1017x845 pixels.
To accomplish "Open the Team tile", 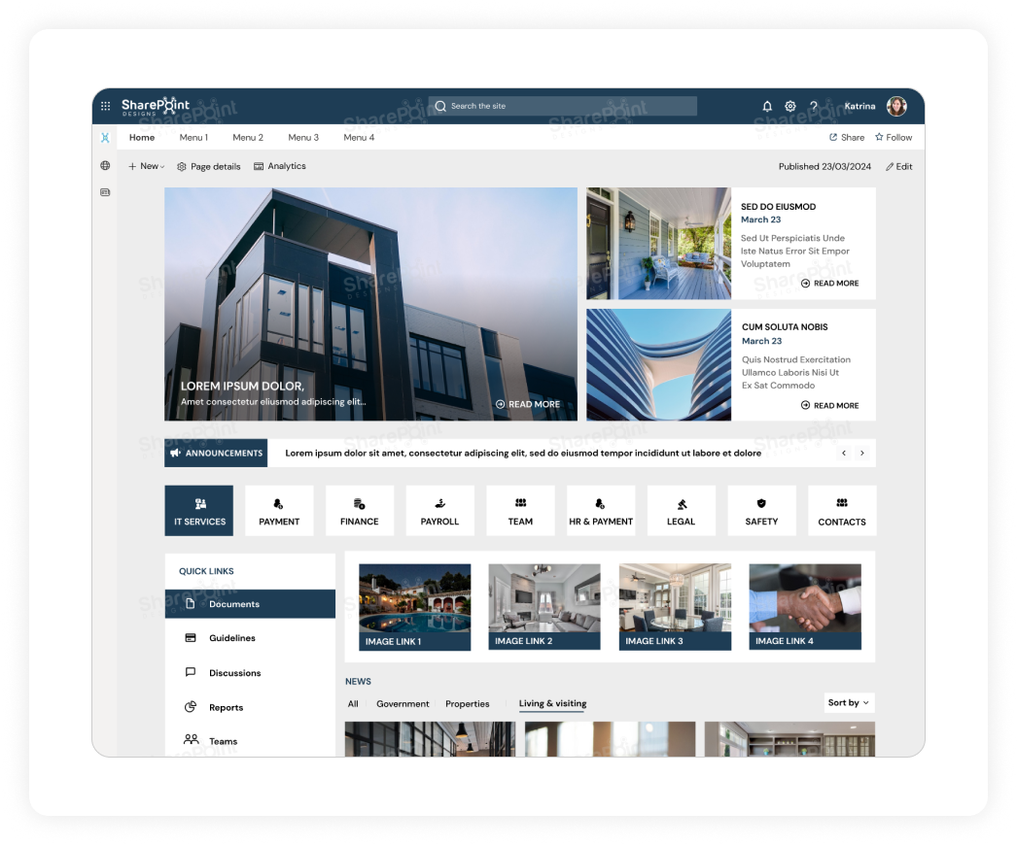I will (520, 511).
